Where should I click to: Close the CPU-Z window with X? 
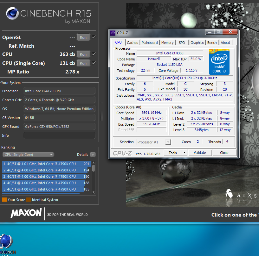(x=230, y=32)
